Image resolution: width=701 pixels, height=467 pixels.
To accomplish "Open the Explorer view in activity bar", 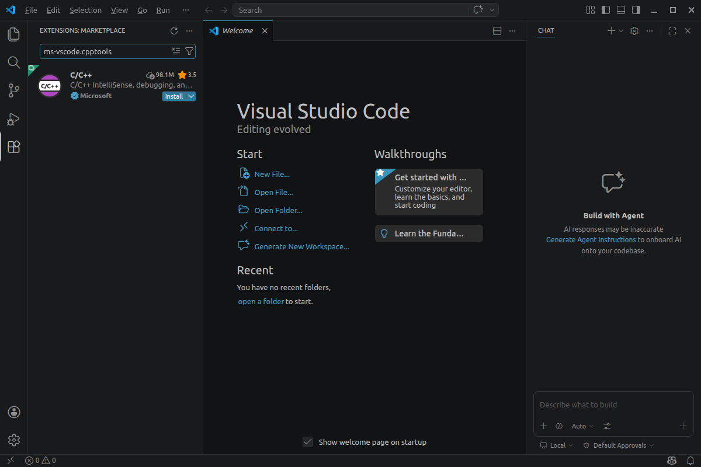I will pos(14,34).
